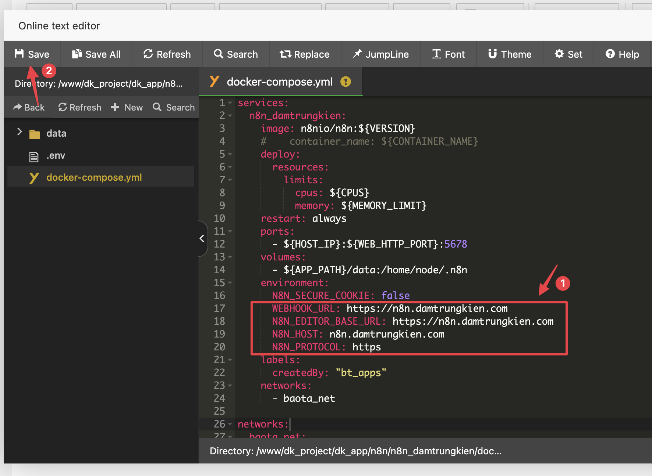The width and height of the screenshot is (652, 476).
Task: Click the JumpLine pin icon
Action: (357, 54)
